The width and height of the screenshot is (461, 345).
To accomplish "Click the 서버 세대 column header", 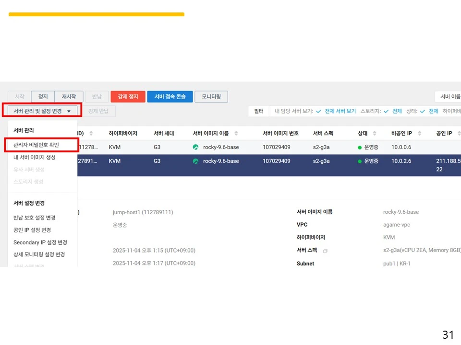I will click(164, 133).
